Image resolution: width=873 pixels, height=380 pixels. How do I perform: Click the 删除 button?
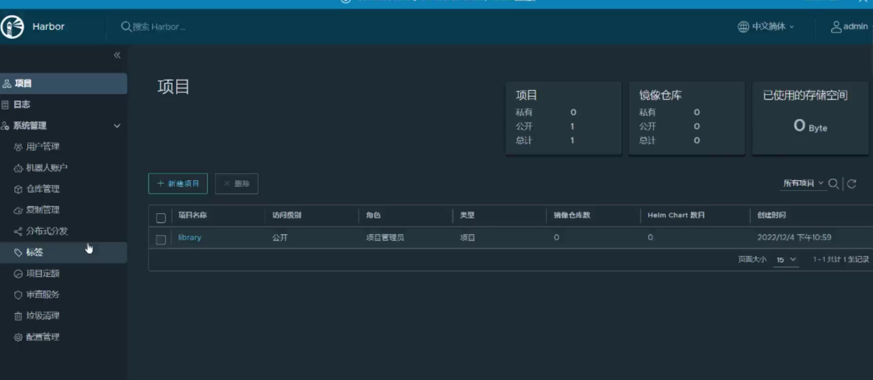pos(236,184)
